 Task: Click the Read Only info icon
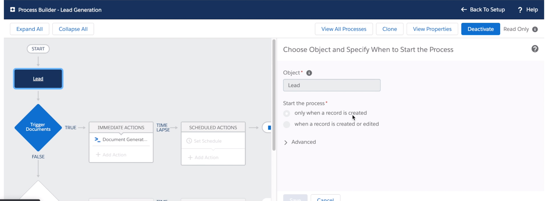coord(535,29)
